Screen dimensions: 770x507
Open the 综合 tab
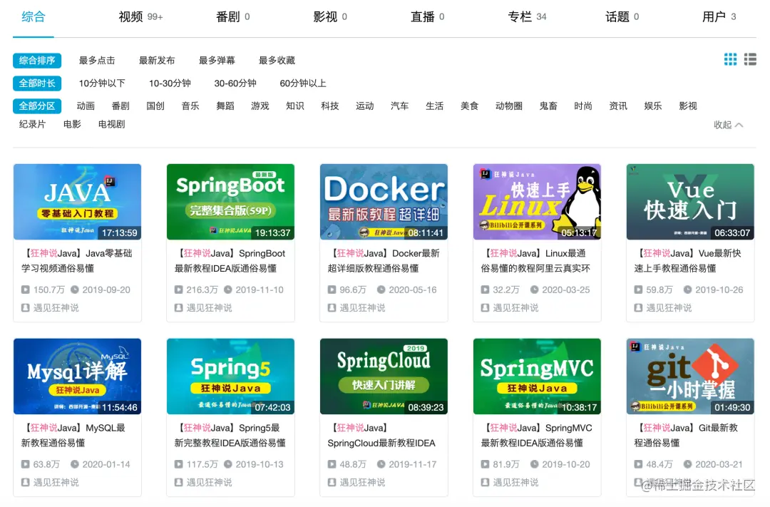pyautogui.click(x=34, y=16)
